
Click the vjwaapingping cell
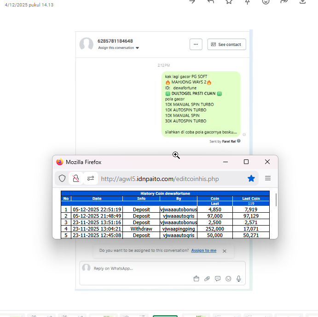point(179,229)
